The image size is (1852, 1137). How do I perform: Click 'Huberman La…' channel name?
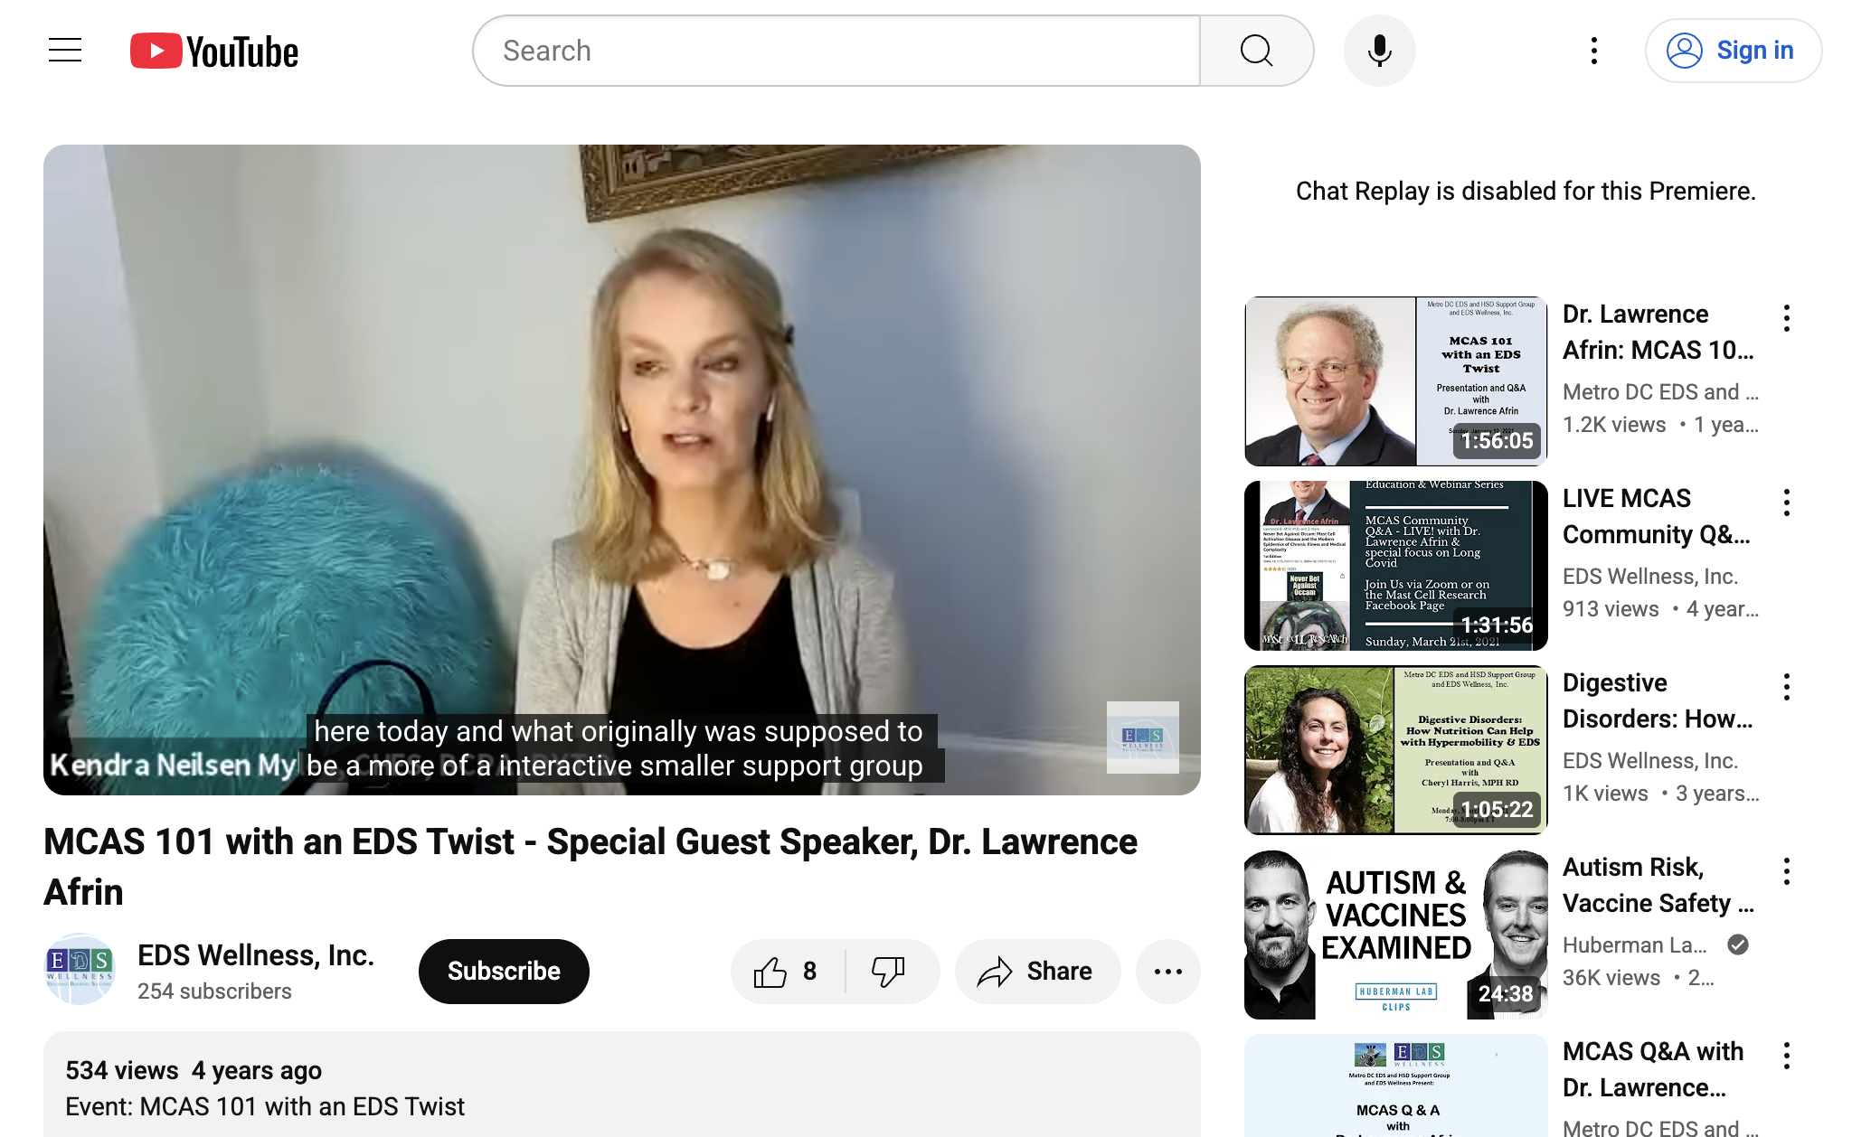coord(1635,944)
